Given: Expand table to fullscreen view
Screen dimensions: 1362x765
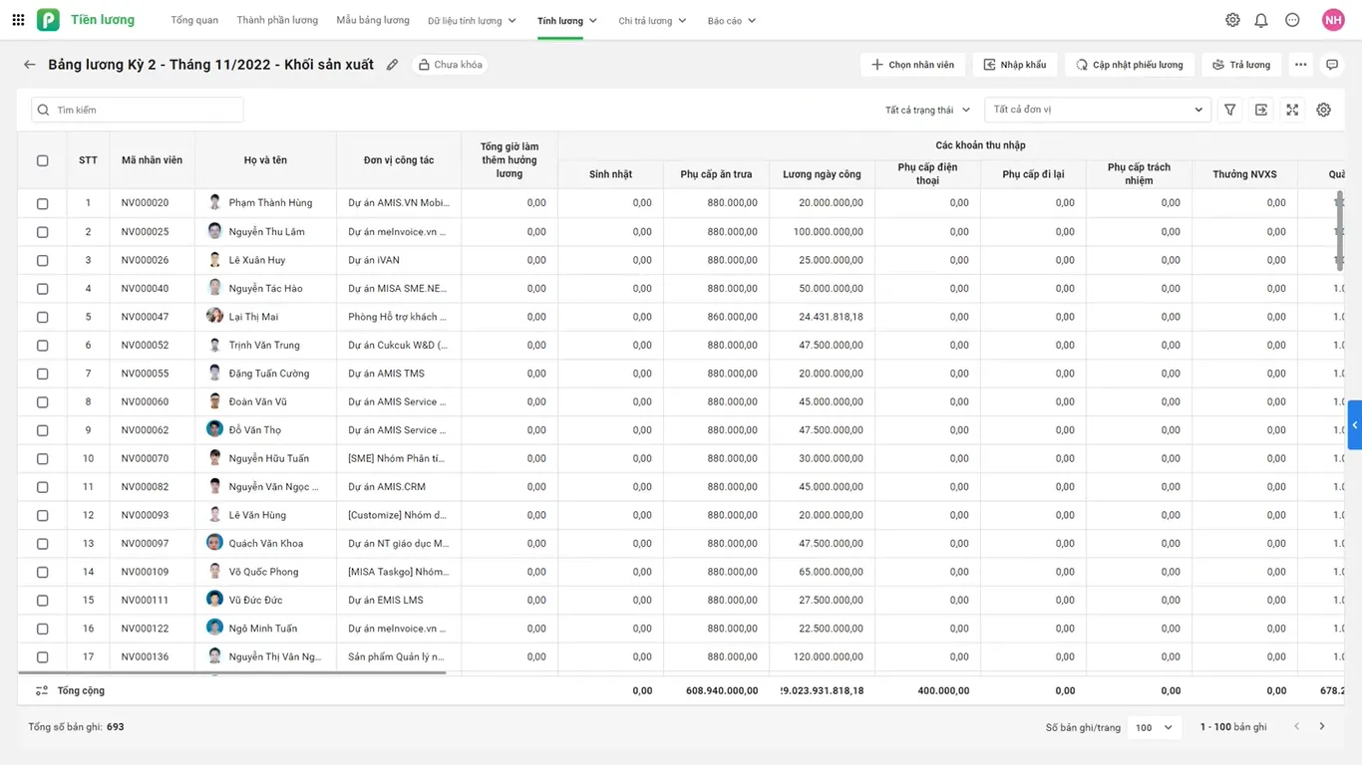Looking at the screenshot, I should pyautogui.click(x=1292, y=110).
